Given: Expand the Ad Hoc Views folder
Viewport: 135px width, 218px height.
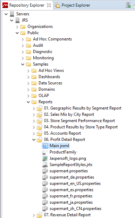Looking at the screenshot, I should click(28, 71).
